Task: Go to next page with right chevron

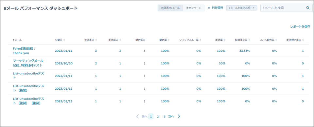Action: tap(179, 117)
